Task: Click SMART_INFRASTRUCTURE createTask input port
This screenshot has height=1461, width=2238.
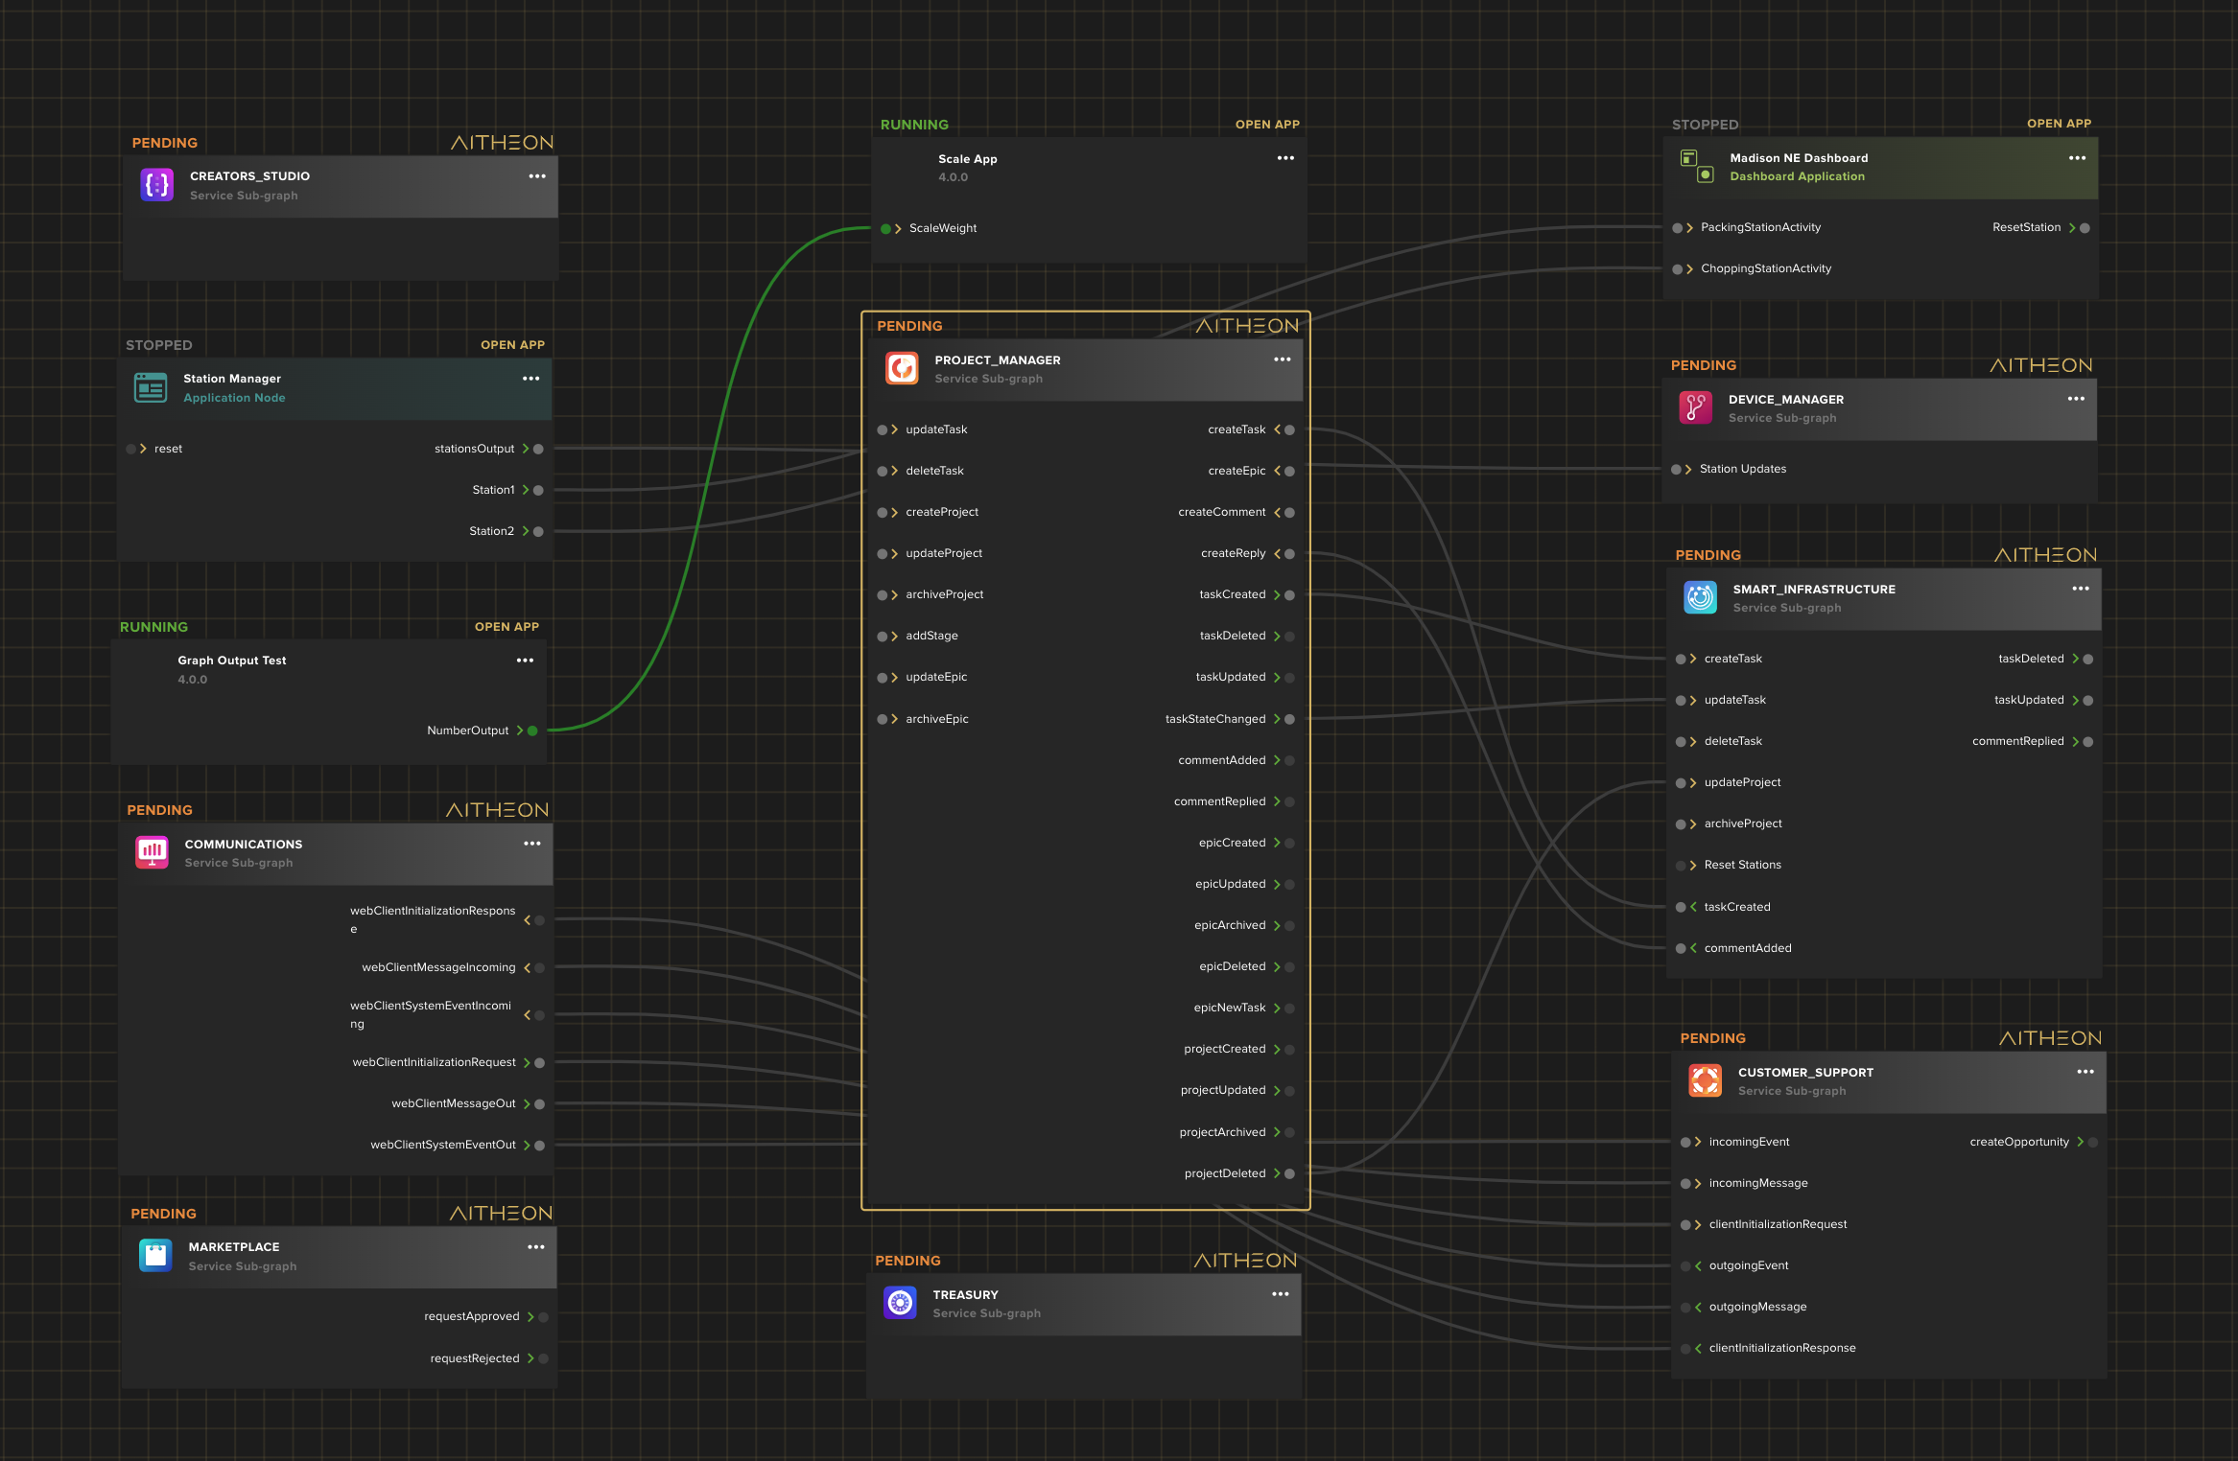Action: tap(1681, 659)
